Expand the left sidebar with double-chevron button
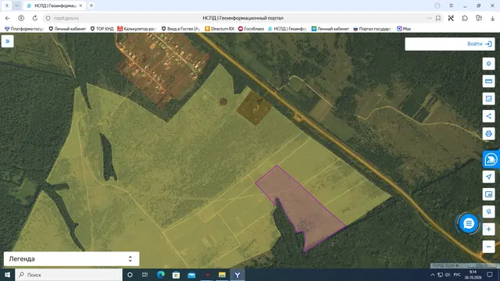This screenshot has width=500, height=281. click(7, 41)
